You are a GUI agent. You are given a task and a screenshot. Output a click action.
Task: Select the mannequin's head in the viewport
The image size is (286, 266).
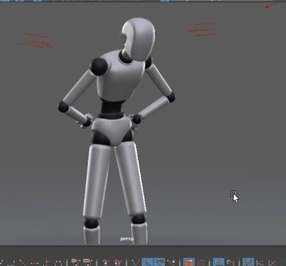click(139, 39)
